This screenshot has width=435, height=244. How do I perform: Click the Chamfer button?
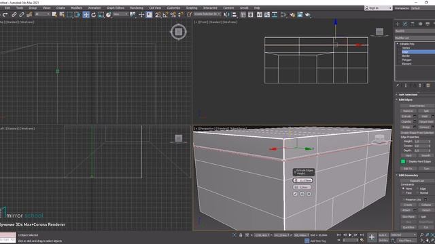tap(406, 122)
